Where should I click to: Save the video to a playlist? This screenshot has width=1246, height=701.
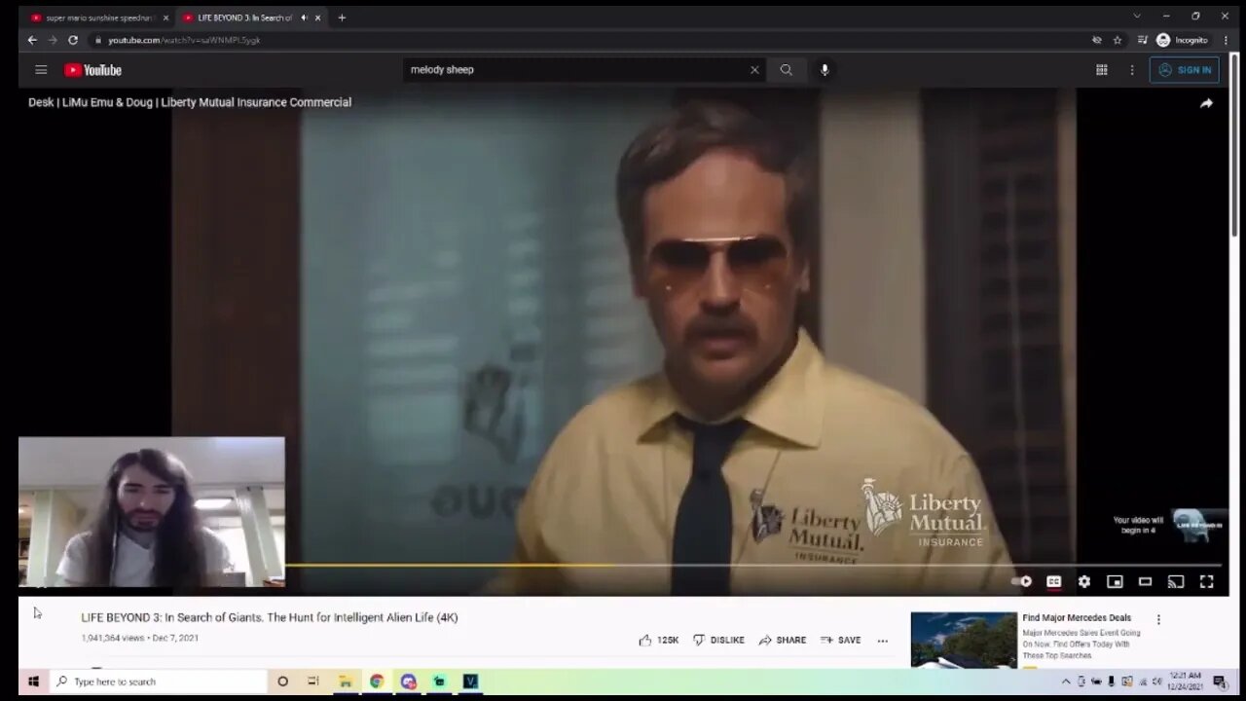pyautogui.click(x=840, y=640)
